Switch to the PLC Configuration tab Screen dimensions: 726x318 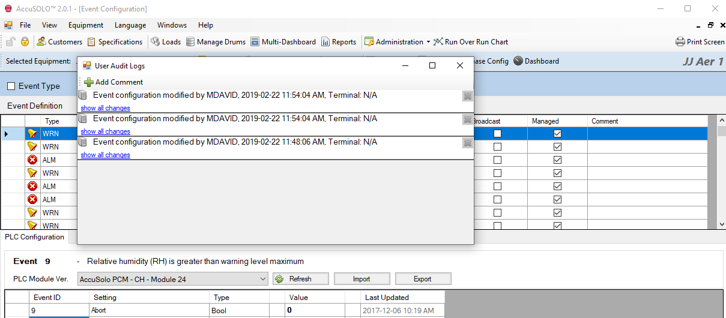34,237
